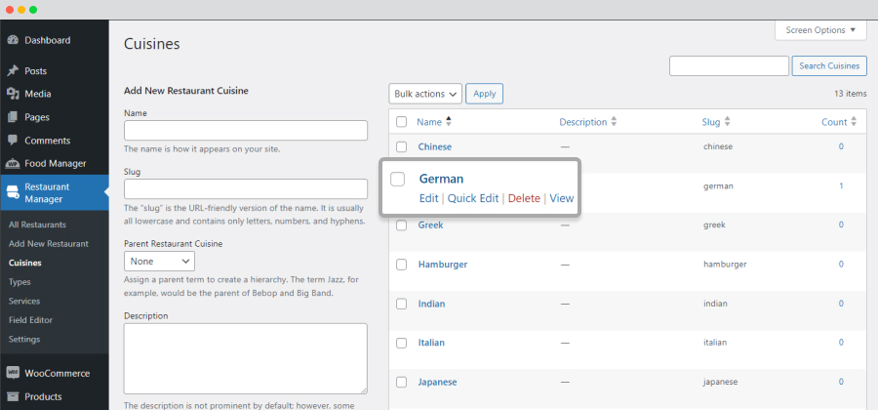The image size is (878, 410).
Task: Click the Products archive icon
Action: point(13,396)
